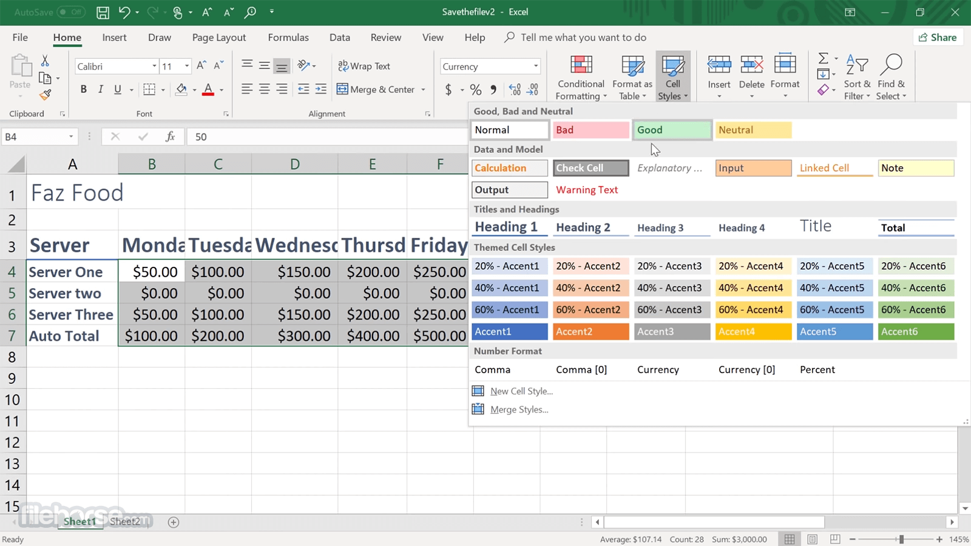Click the Search magnifier in title bar
Image resolution: width=971 pixels, height=546 pixels.
(x=250, y=12)
